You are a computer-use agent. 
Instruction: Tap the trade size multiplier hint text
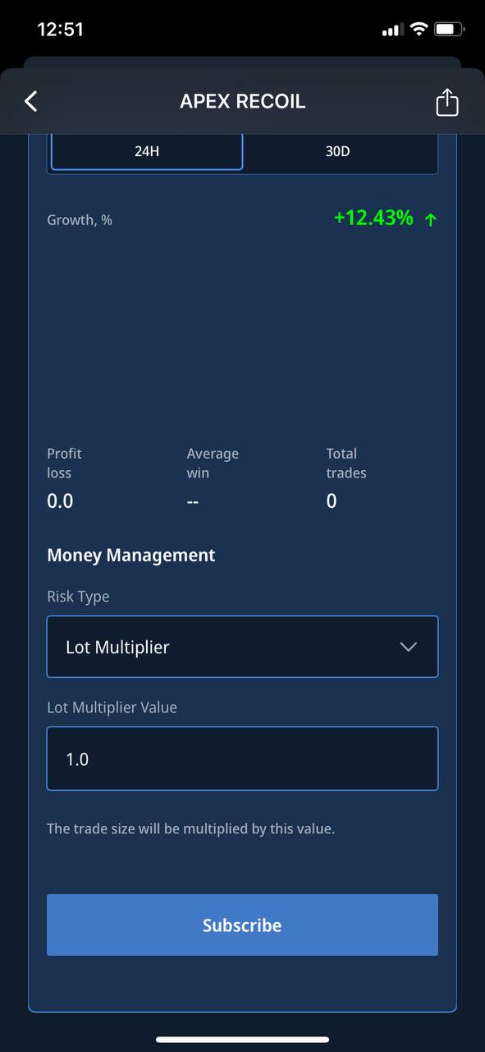191,828
